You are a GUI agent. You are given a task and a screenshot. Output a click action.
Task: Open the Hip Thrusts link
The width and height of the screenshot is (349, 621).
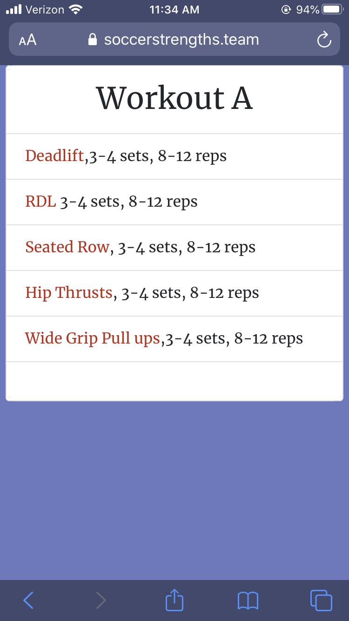click(68, 293)
